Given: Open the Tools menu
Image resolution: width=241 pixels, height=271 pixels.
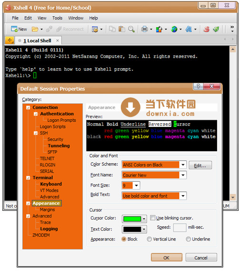Looking at the screenshot, I should [x=57, y=18].
